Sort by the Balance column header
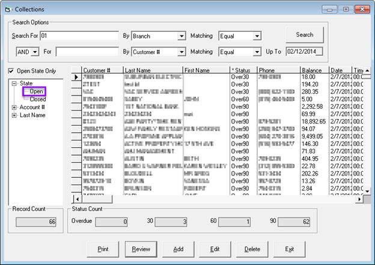375x265 pixels. tap(314, 70)
